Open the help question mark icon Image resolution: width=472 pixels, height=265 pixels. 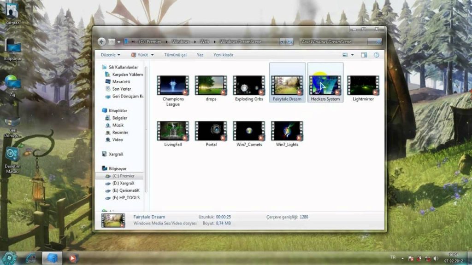[x=377, y=55]
